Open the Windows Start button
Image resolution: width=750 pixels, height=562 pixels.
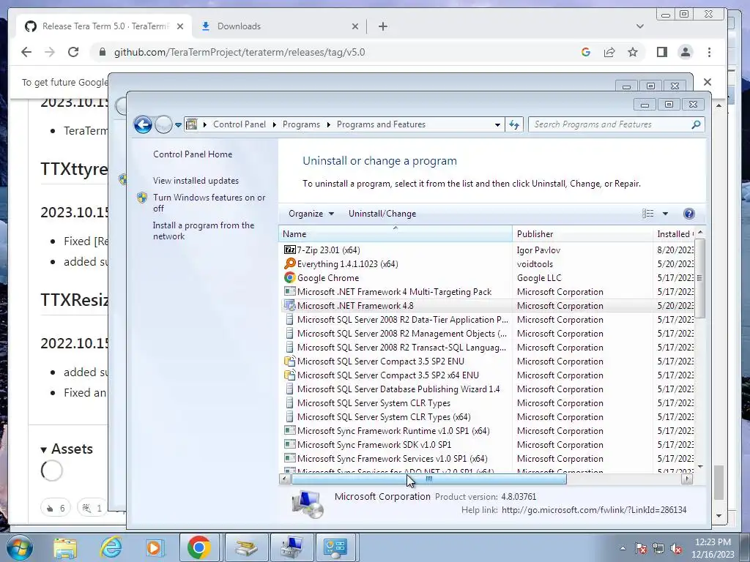coord(20,547)
